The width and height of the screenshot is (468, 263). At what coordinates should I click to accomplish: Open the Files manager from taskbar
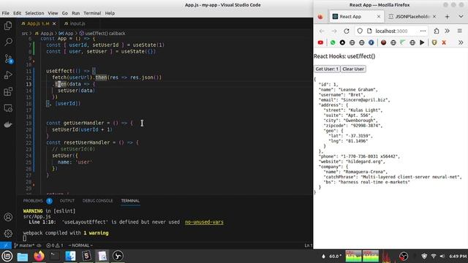coord(23,256)
